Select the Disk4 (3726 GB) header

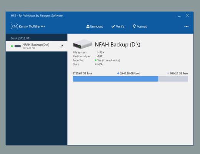coord(21,38)
